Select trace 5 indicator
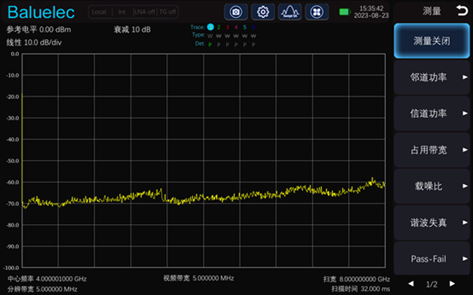473x295 pixels. (x=245, y=27)
